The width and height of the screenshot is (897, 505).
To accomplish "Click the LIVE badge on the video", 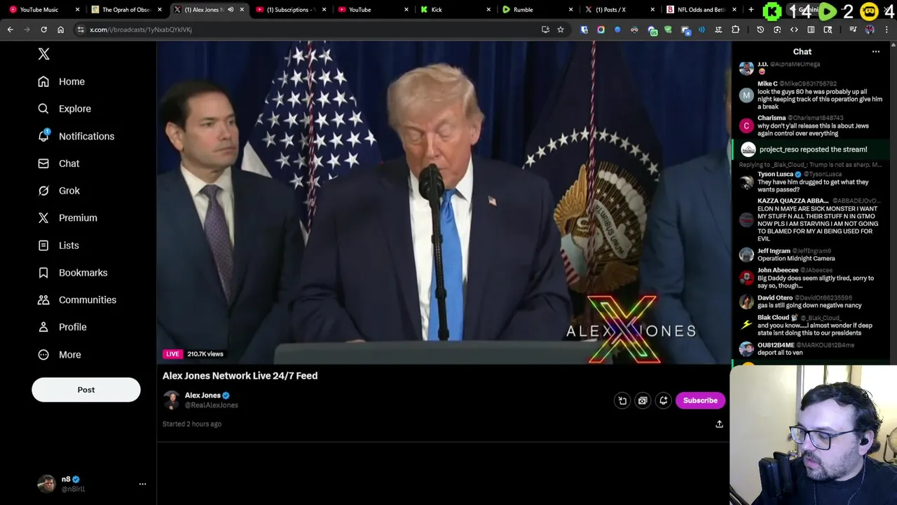I will tap(172, 354).
